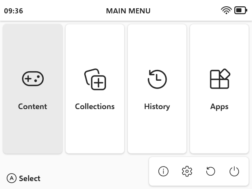
Task: Click the Apps grid icon
Action: 219,79
